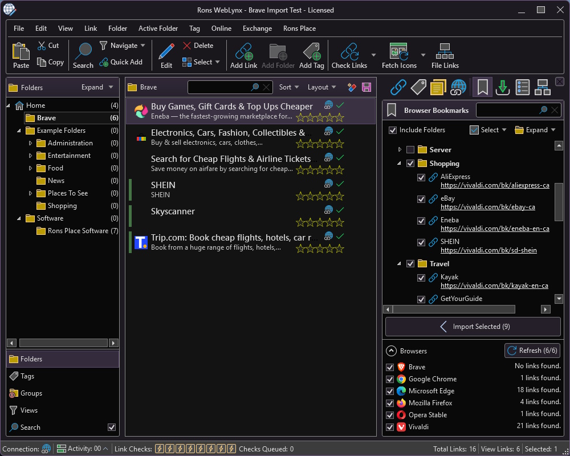
Task: Click star rating on Skyscanner entry
Action: [320, 222]
